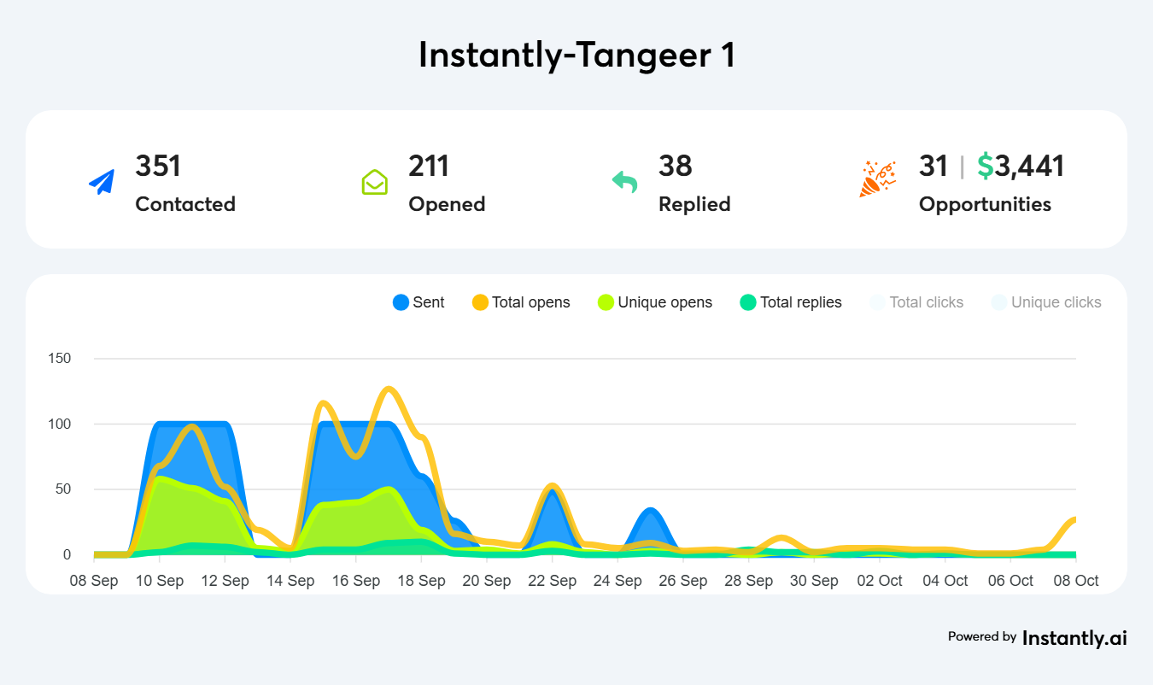The height and width of the screenshot is (685, 1153).
Task: Hide the Sent data series from the chart
Action: coord(418,302)
